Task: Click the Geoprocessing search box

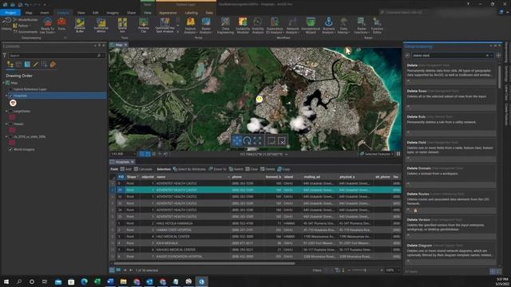Action: [450, 55]
